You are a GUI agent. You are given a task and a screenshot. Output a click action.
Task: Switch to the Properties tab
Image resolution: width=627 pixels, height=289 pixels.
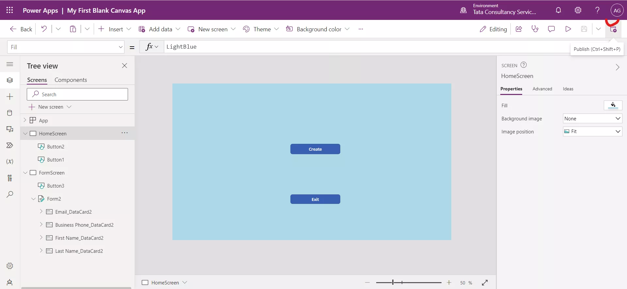[x=511, y=89]
